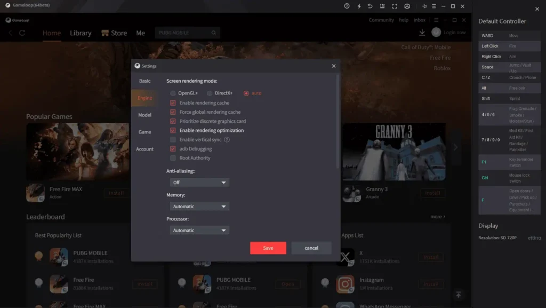546x308 pixels.
Task: Open the Engine settings tab
Action: click(144, 98)
